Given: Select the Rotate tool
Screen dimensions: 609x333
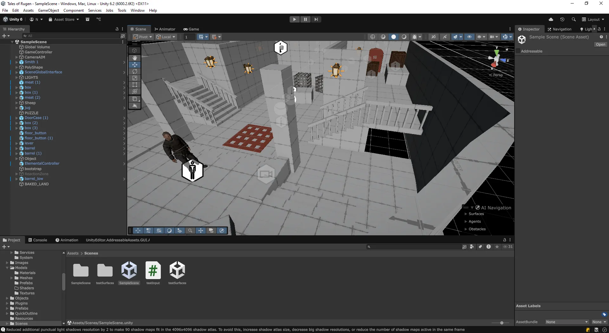Looking at the screenshot, I should coord(135,71).
